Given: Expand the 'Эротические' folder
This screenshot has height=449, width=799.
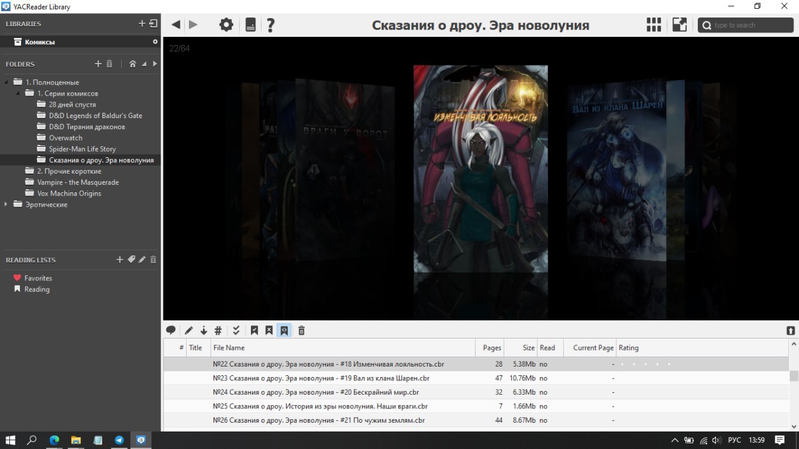Looking at the screenshot, I should tap(7, 204).
